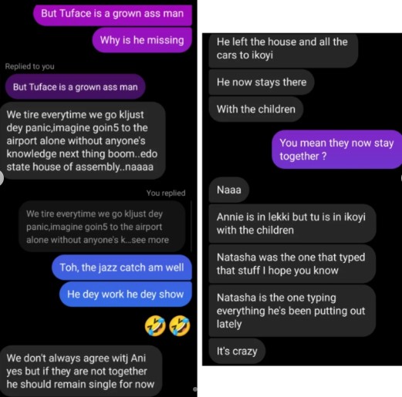Tap the 'We don't always agree witj Ani' message
This screenshot has height=397, width=402.
[x=81, y=371]
